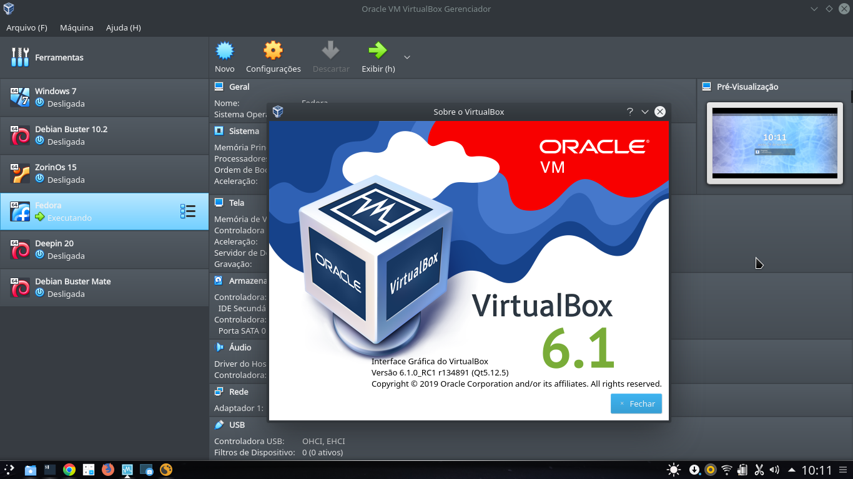Click the VirtualBox icon in the about dialog titlebar
853x479 pixels.
277,112
